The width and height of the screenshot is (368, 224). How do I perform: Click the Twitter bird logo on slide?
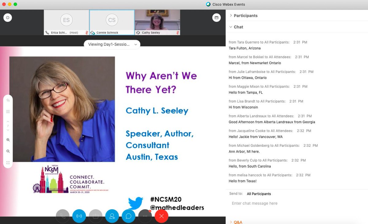coord(136,203)
